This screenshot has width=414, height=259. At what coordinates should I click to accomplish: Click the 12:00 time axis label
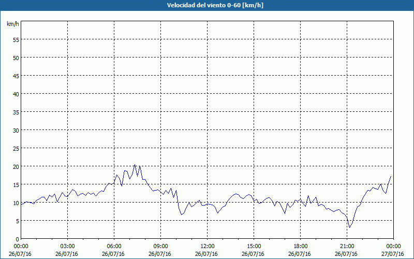coord(207,247)
